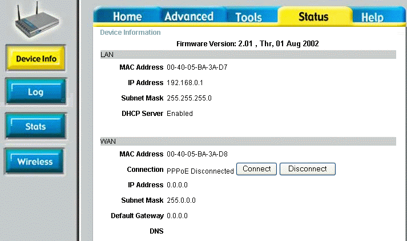Select the Status tab
Viewport: 407px width, 241px height.
[x=313, y=17]
